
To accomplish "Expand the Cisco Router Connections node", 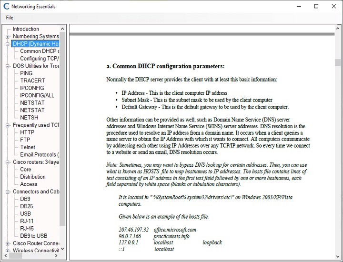I will click(x=8, y=243).
